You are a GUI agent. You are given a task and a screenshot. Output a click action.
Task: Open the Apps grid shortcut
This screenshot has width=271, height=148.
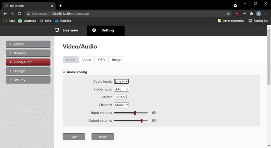click(9, 21)
